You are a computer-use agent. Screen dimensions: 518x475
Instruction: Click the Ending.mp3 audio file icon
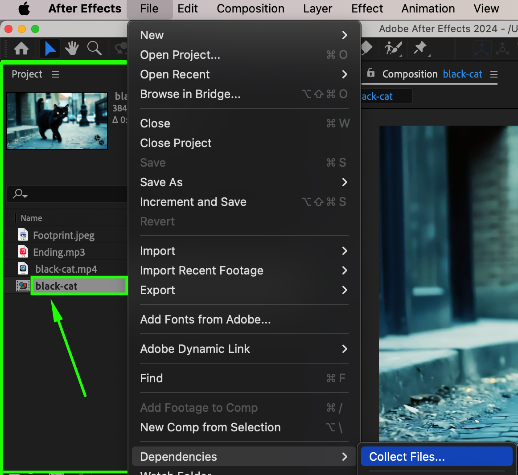23,252
